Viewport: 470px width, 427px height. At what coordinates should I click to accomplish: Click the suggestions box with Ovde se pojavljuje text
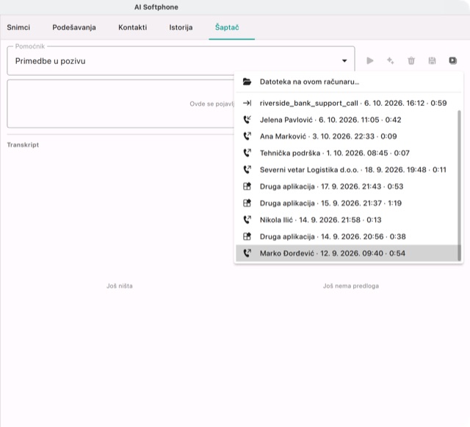pyautogui.click(x=120, y=104)
